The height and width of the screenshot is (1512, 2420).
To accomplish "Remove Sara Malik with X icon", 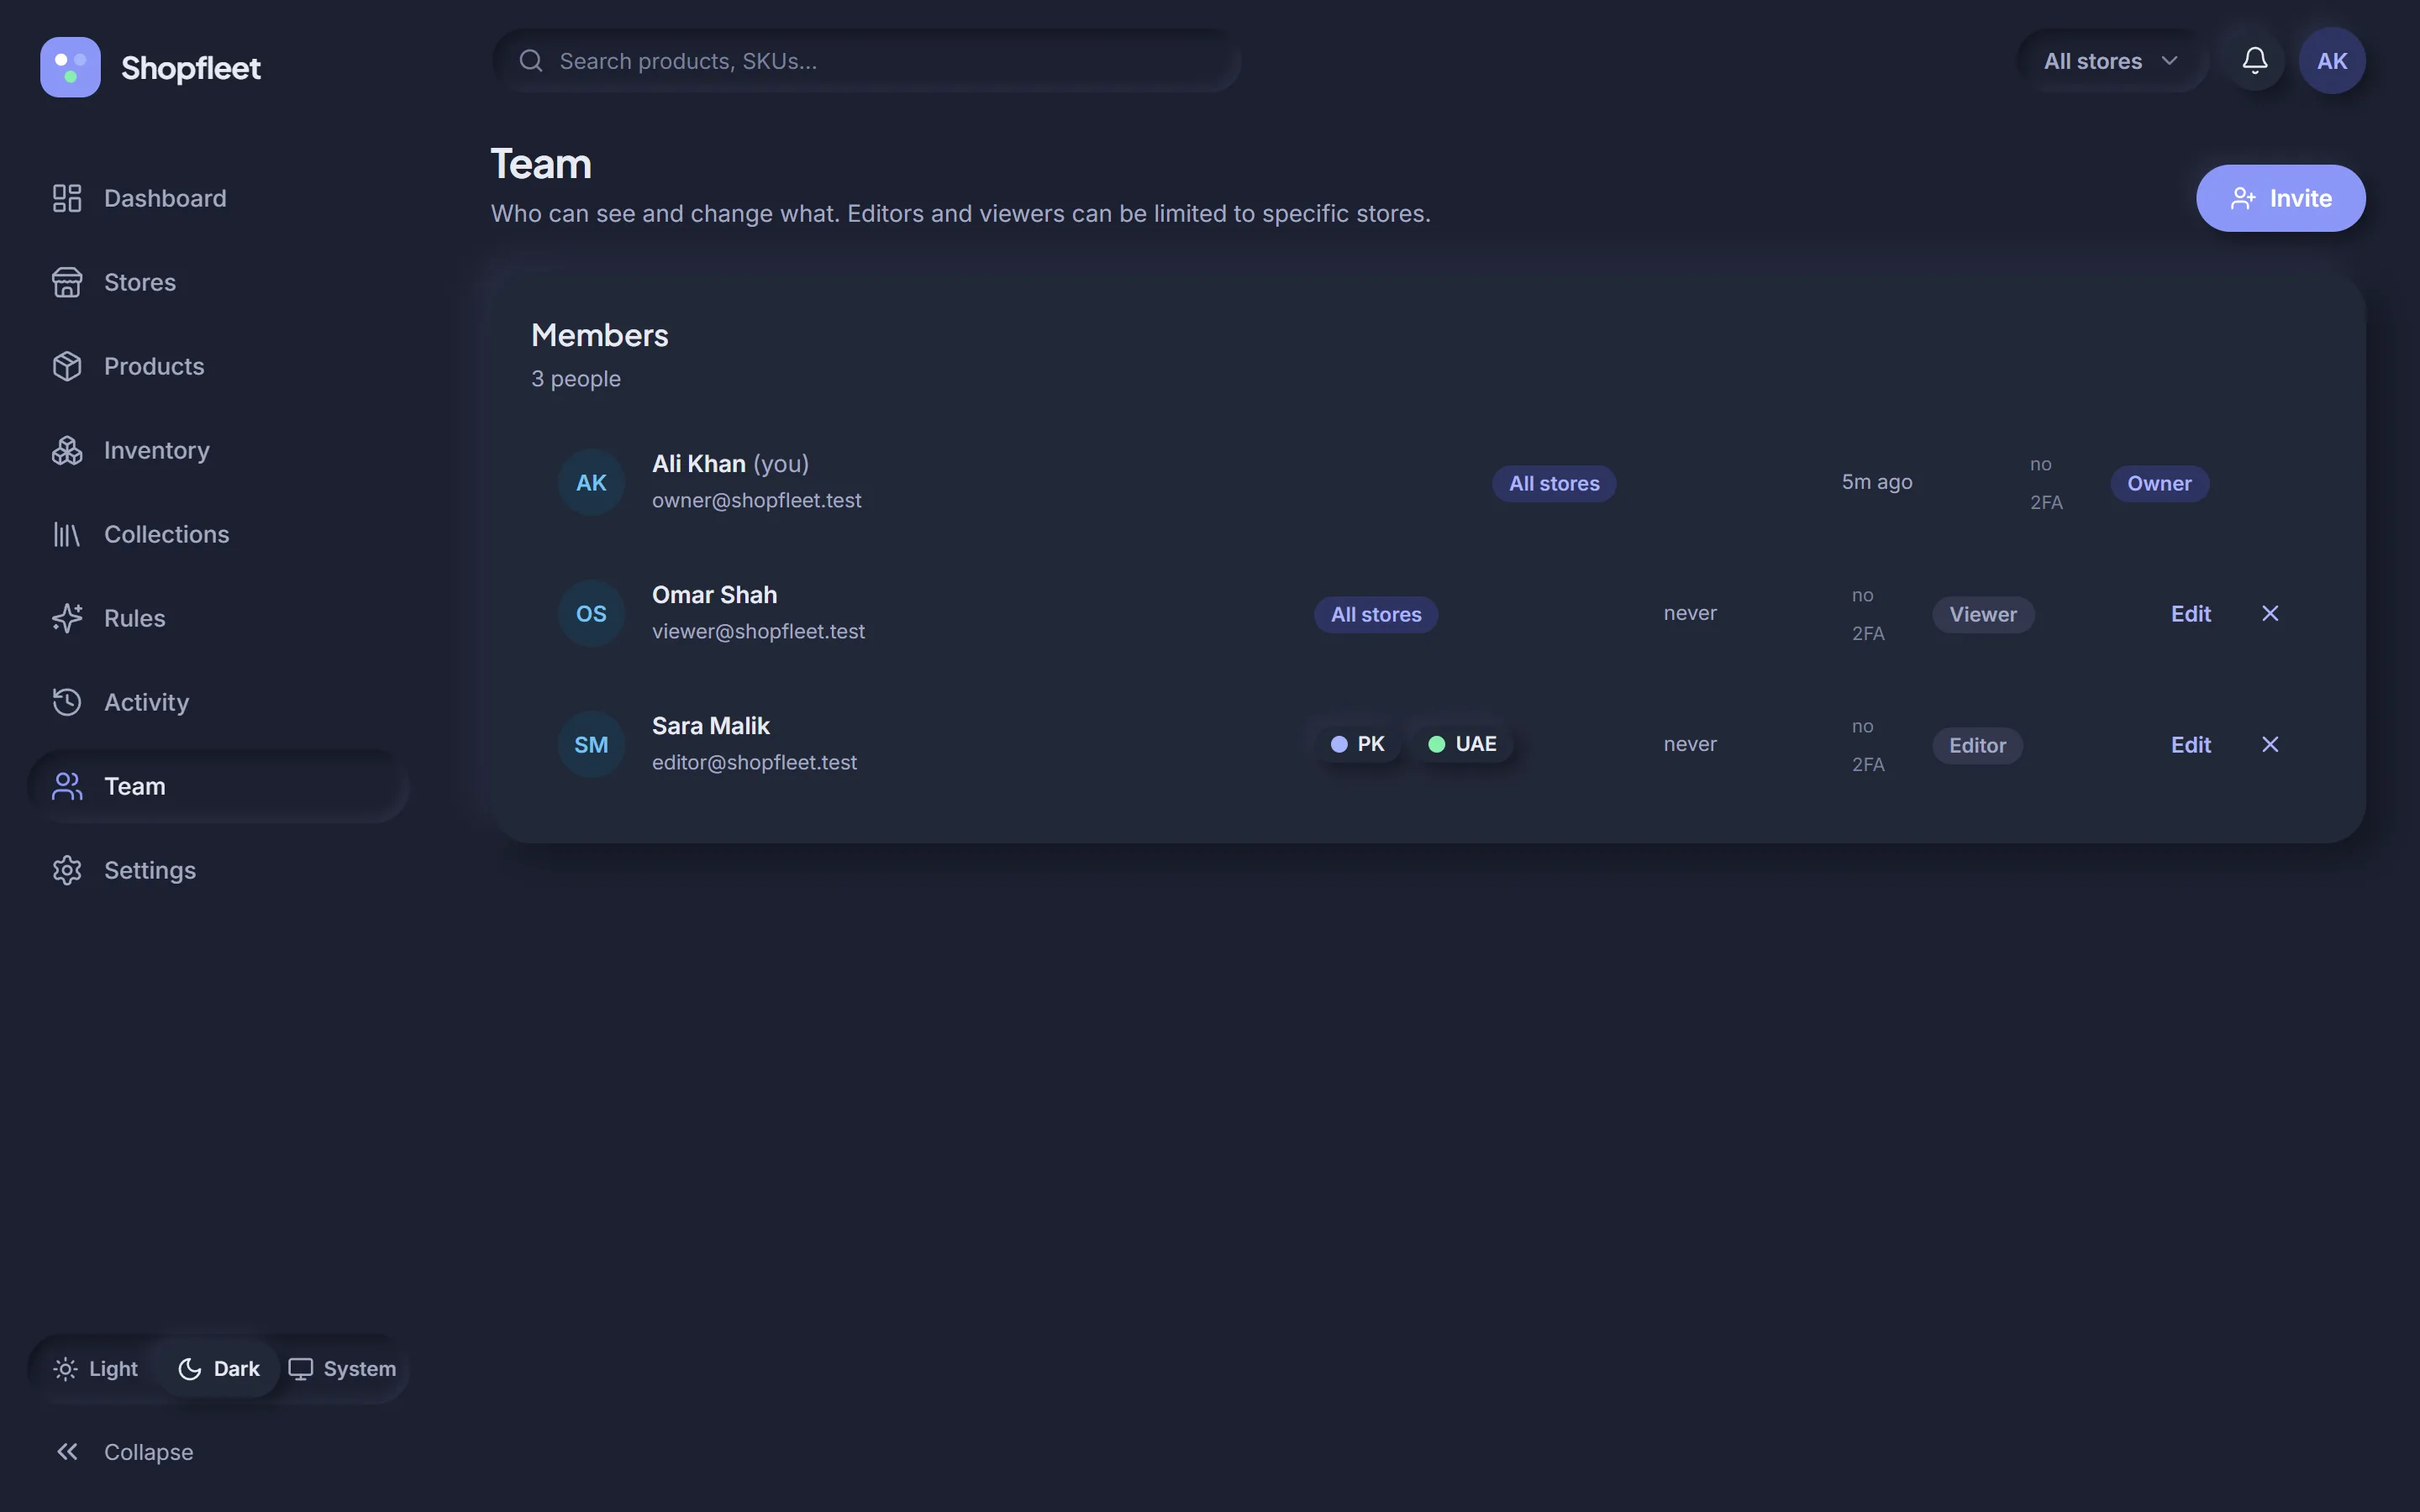I will tap(2270, 744).
